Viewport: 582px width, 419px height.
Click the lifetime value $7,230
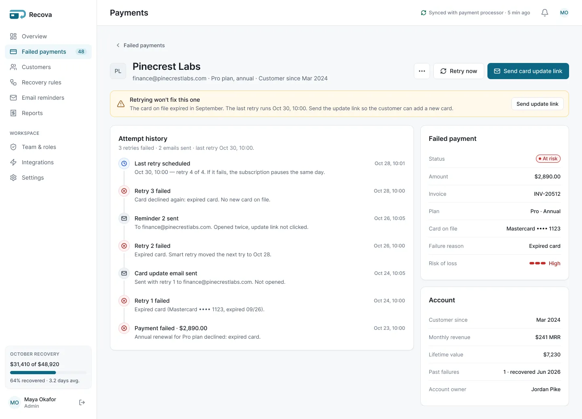(x=552, y=354)
